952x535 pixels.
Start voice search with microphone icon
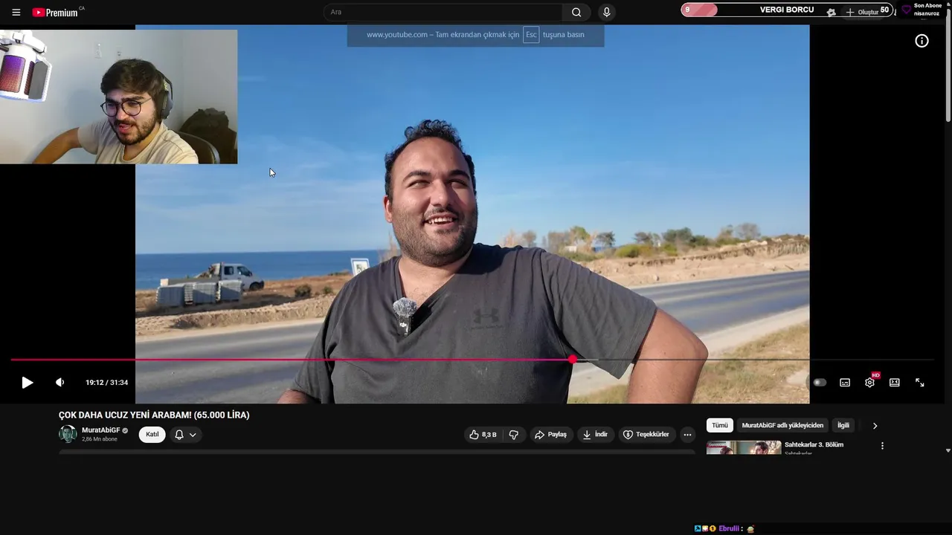pos(606,12)
